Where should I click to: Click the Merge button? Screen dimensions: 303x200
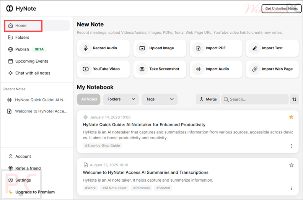point(208,99)
